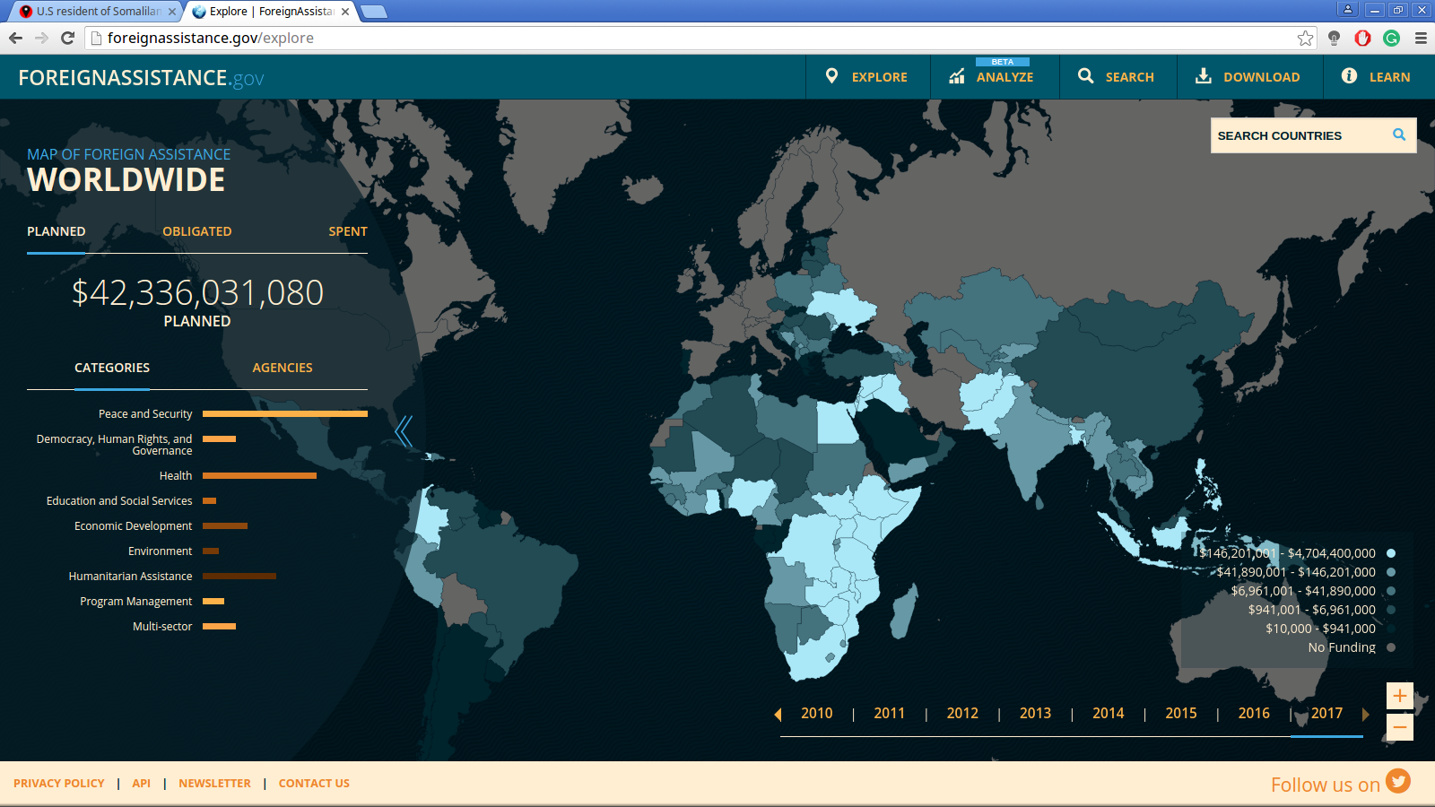Go back with browser back arrow
This screenshot has height=807, width=1435.
[x=15, y=38]
